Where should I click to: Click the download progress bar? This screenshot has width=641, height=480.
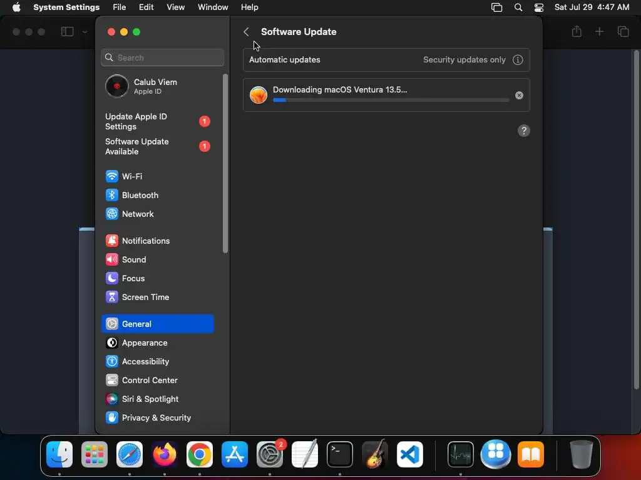[x=391, y=100]
